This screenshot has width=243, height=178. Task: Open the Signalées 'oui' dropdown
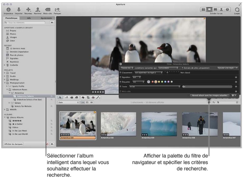137,77
